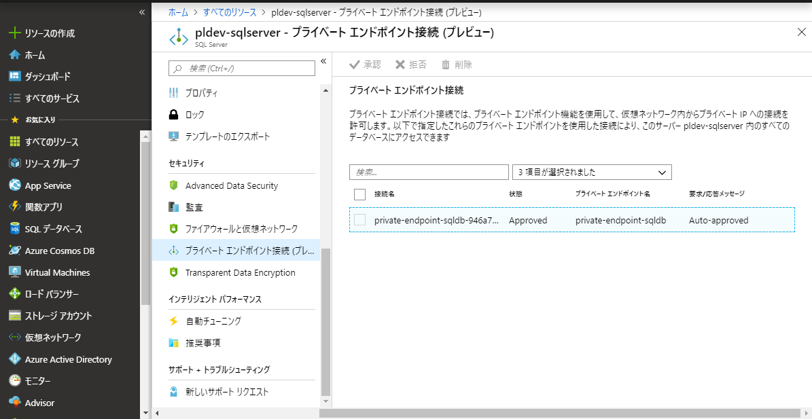Open the ダッシュボード icon

click(14, 77)
